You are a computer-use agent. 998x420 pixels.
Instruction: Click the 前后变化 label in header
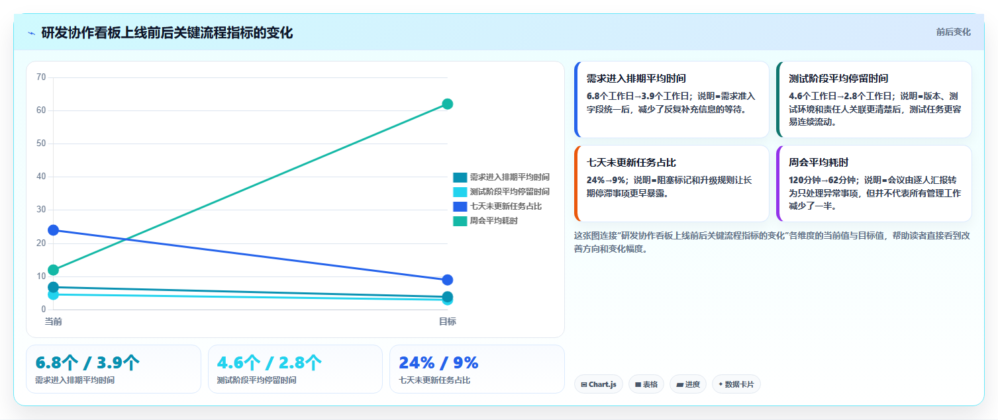[x=953, y=32]
